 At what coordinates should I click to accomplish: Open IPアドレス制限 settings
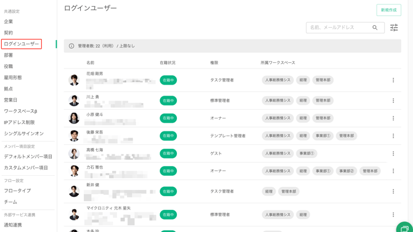(x=19, y=122)
